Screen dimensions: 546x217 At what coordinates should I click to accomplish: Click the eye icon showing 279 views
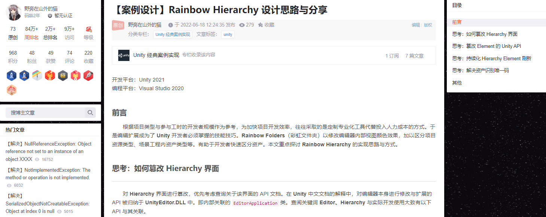coord(243,25)
